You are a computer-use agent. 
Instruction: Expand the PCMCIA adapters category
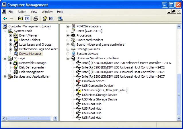[68, 26]
